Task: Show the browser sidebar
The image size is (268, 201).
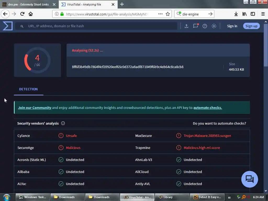Action: point(253,14)
